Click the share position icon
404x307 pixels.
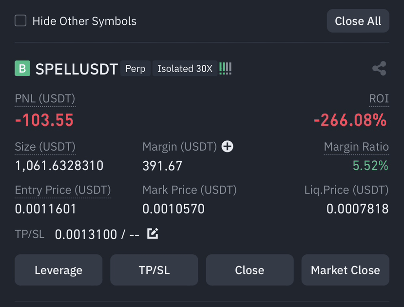pos(379,68)
